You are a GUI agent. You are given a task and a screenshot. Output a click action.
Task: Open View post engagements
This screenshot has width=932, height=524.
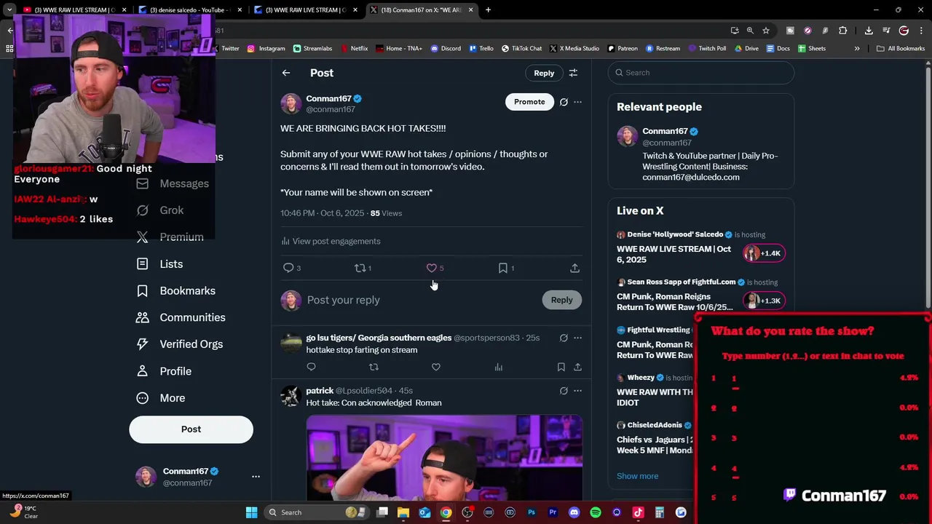[x=331, y=241]
